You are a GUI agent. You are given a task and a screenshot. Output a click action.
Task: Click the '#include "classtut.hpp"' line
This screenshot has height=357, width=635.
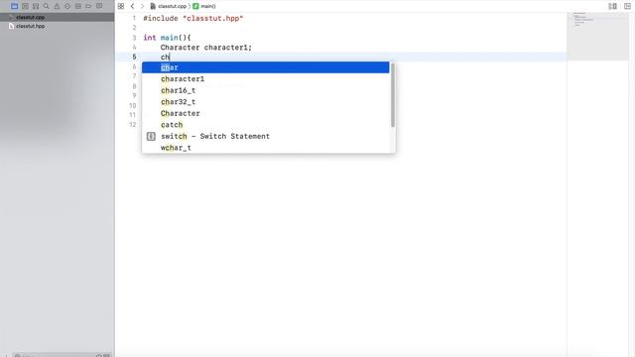[x=193, y=18]
